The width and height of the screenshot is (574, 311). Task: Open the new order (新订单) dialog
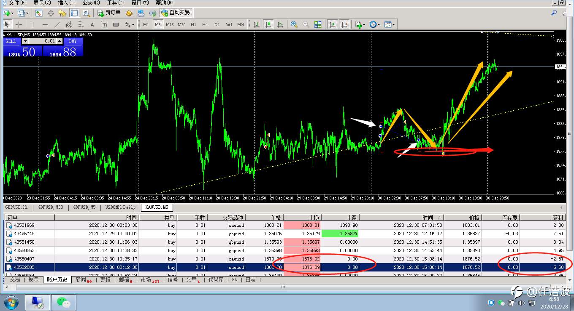tap(109, 13)
